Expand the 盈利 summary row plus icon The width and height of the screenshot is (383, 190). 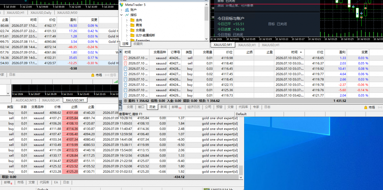pyautogui.click(x=126, y=101)
